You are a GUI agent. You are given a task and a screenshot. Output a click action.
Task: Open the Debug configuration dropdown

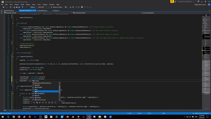[33, 7]
